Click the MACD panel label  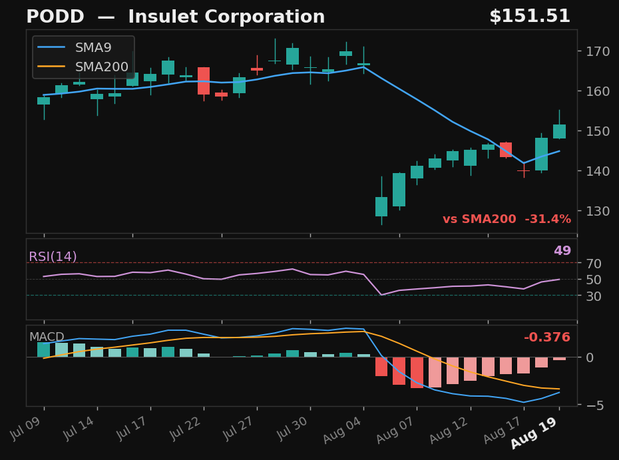47,337
